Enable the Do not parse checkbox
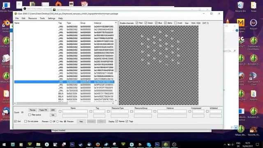This screenshot has height=148, width=263. [25, 121]
